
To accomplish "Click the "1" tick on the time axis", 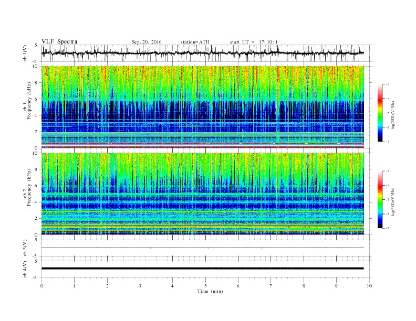I will click(x=75, y=286).
